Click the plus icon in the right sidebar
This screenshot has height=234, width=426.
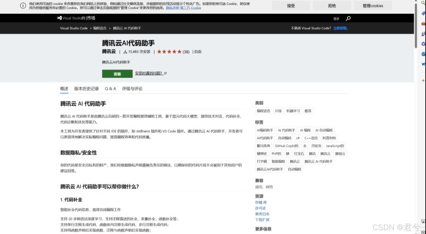tap(424, 80)
